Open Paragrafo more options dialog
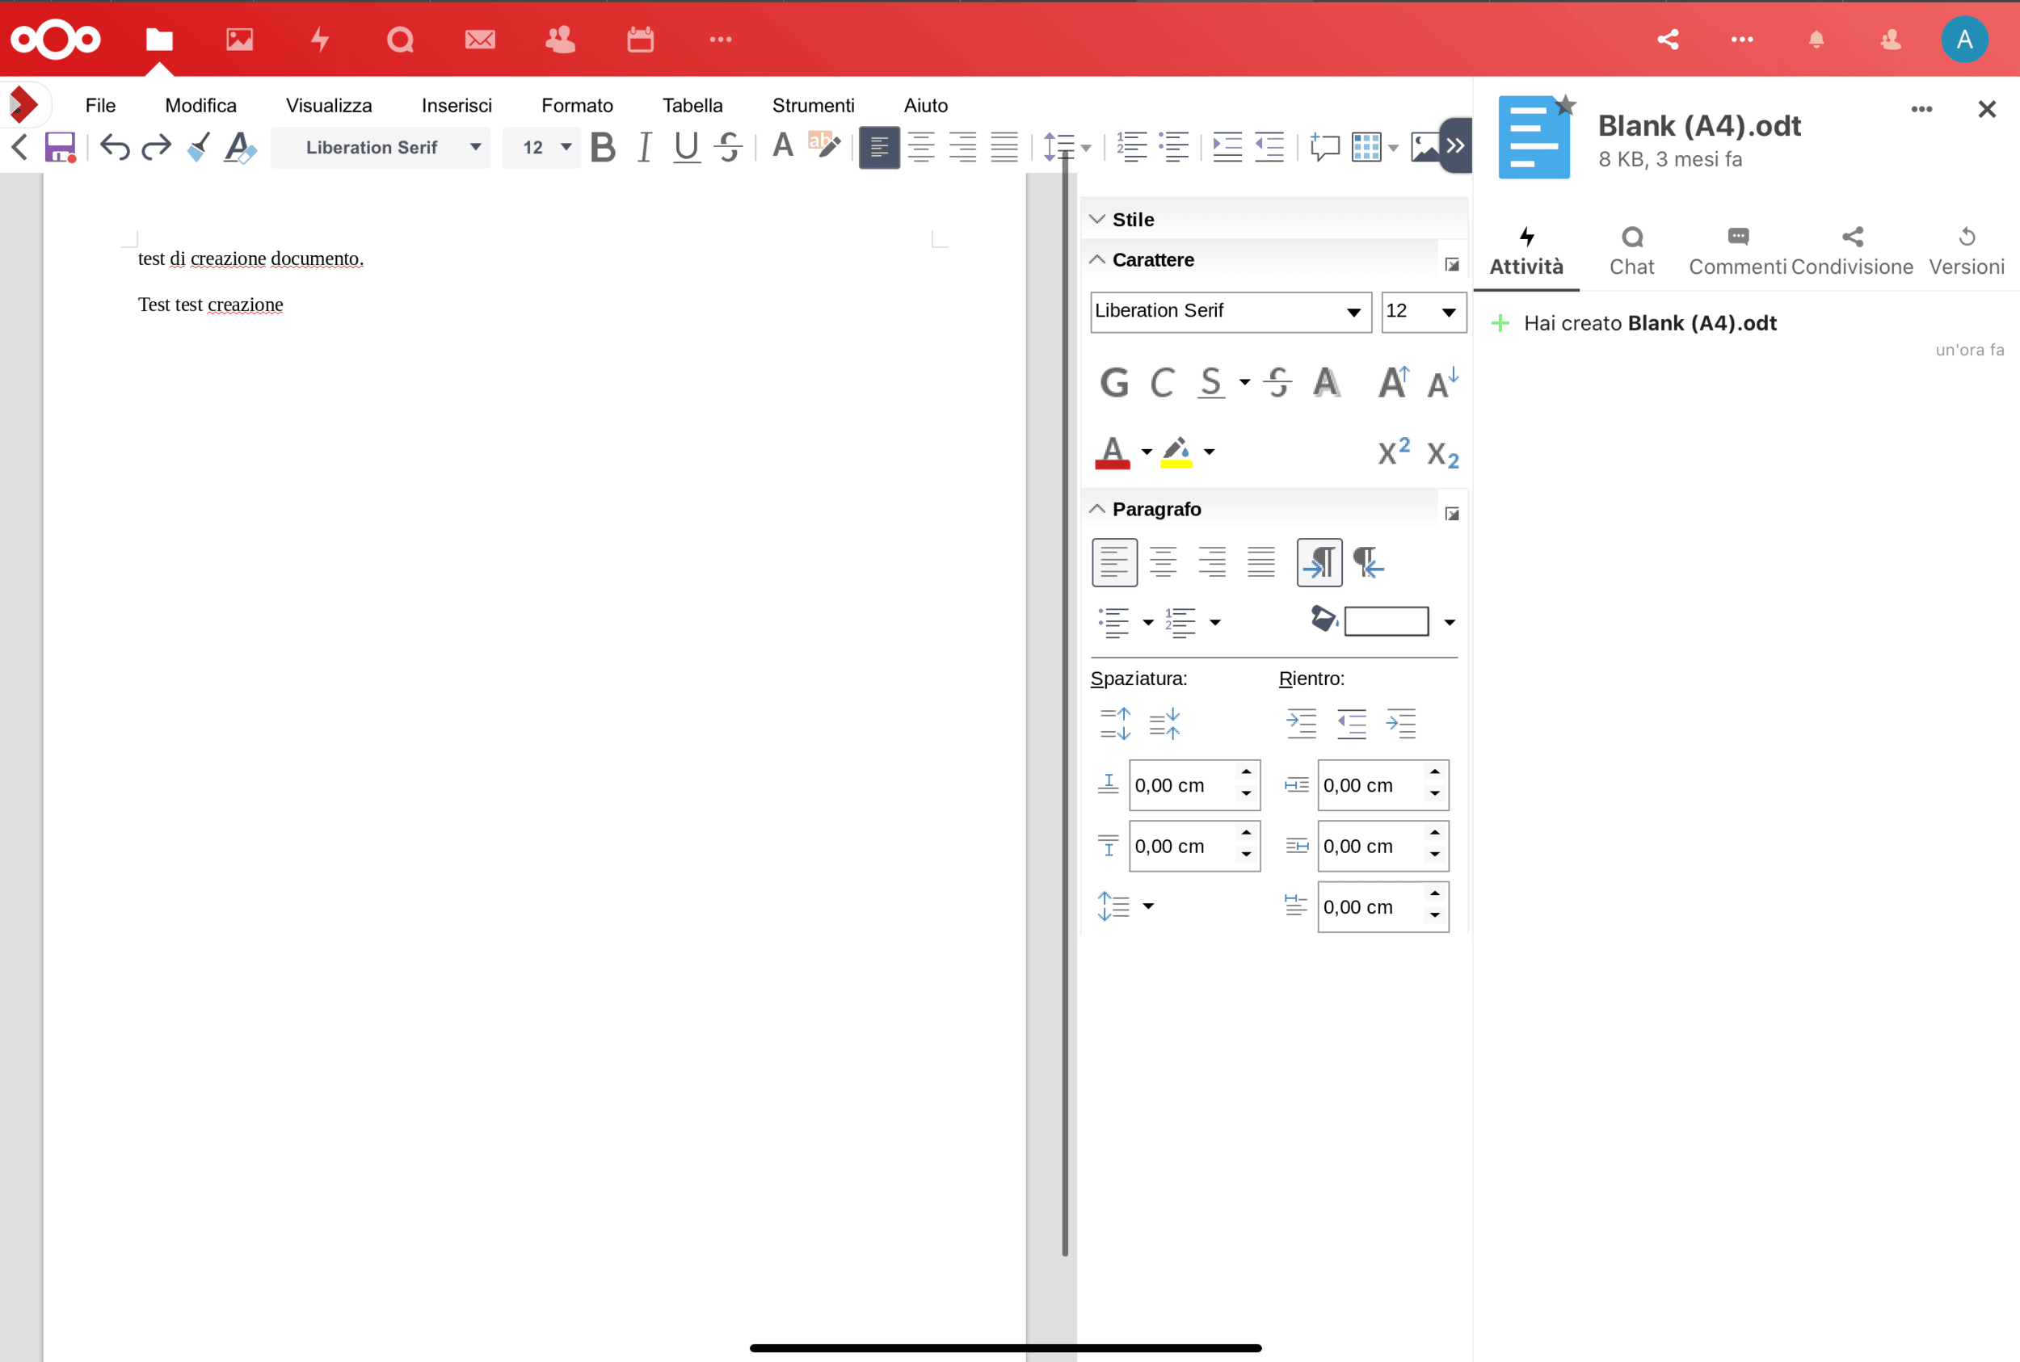Viewport: 2020px width, 1362px height. [x=1452, y=513]
